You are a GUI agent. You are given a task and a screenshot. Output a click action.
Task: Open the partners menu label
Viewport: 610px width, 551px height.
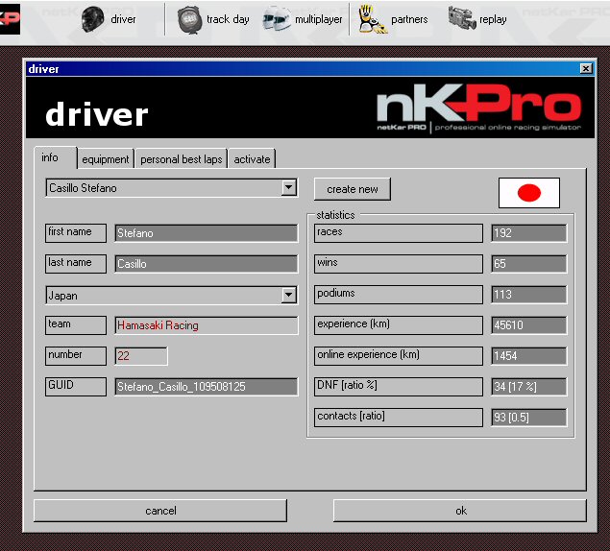click(409, 19)
